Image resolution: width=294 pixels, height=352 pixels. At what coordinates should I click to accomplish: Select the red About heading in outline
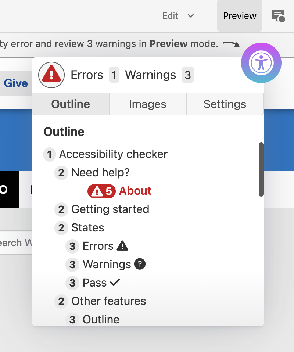pos(135,191)
